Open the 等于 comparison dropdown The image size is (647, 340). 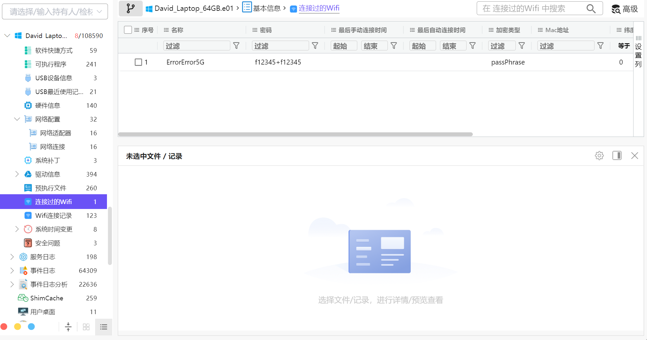(624, 46)
